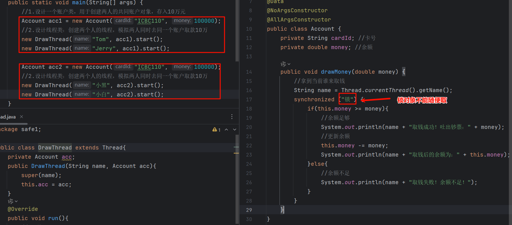Click the if(this.money >= money) condition

point(348,109)
